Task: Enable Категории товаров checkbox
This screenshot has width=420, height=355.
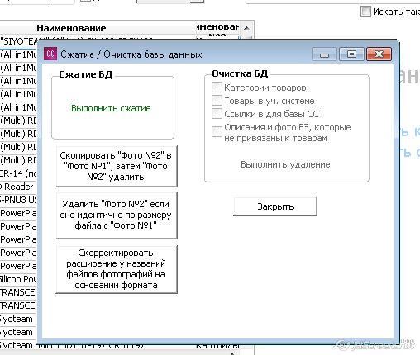Action: (x=217, y=88)
